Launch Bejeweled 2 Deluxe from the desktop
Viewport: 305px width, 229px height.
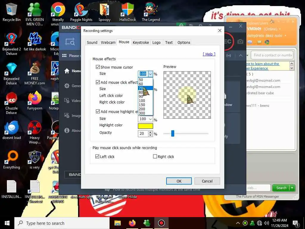point(12,44)
